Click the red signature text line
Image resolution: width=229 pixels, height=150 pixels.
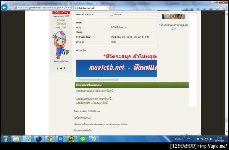(130, 56)
